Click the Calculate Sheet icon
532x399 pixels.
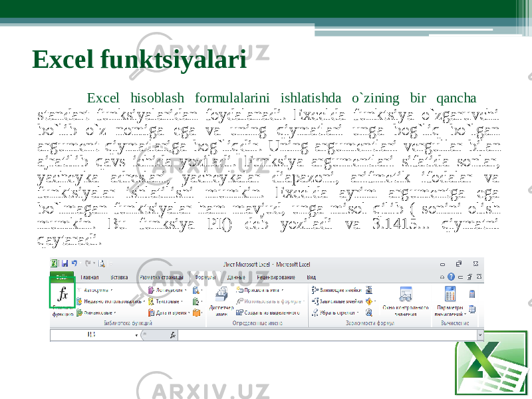[472, 309]
